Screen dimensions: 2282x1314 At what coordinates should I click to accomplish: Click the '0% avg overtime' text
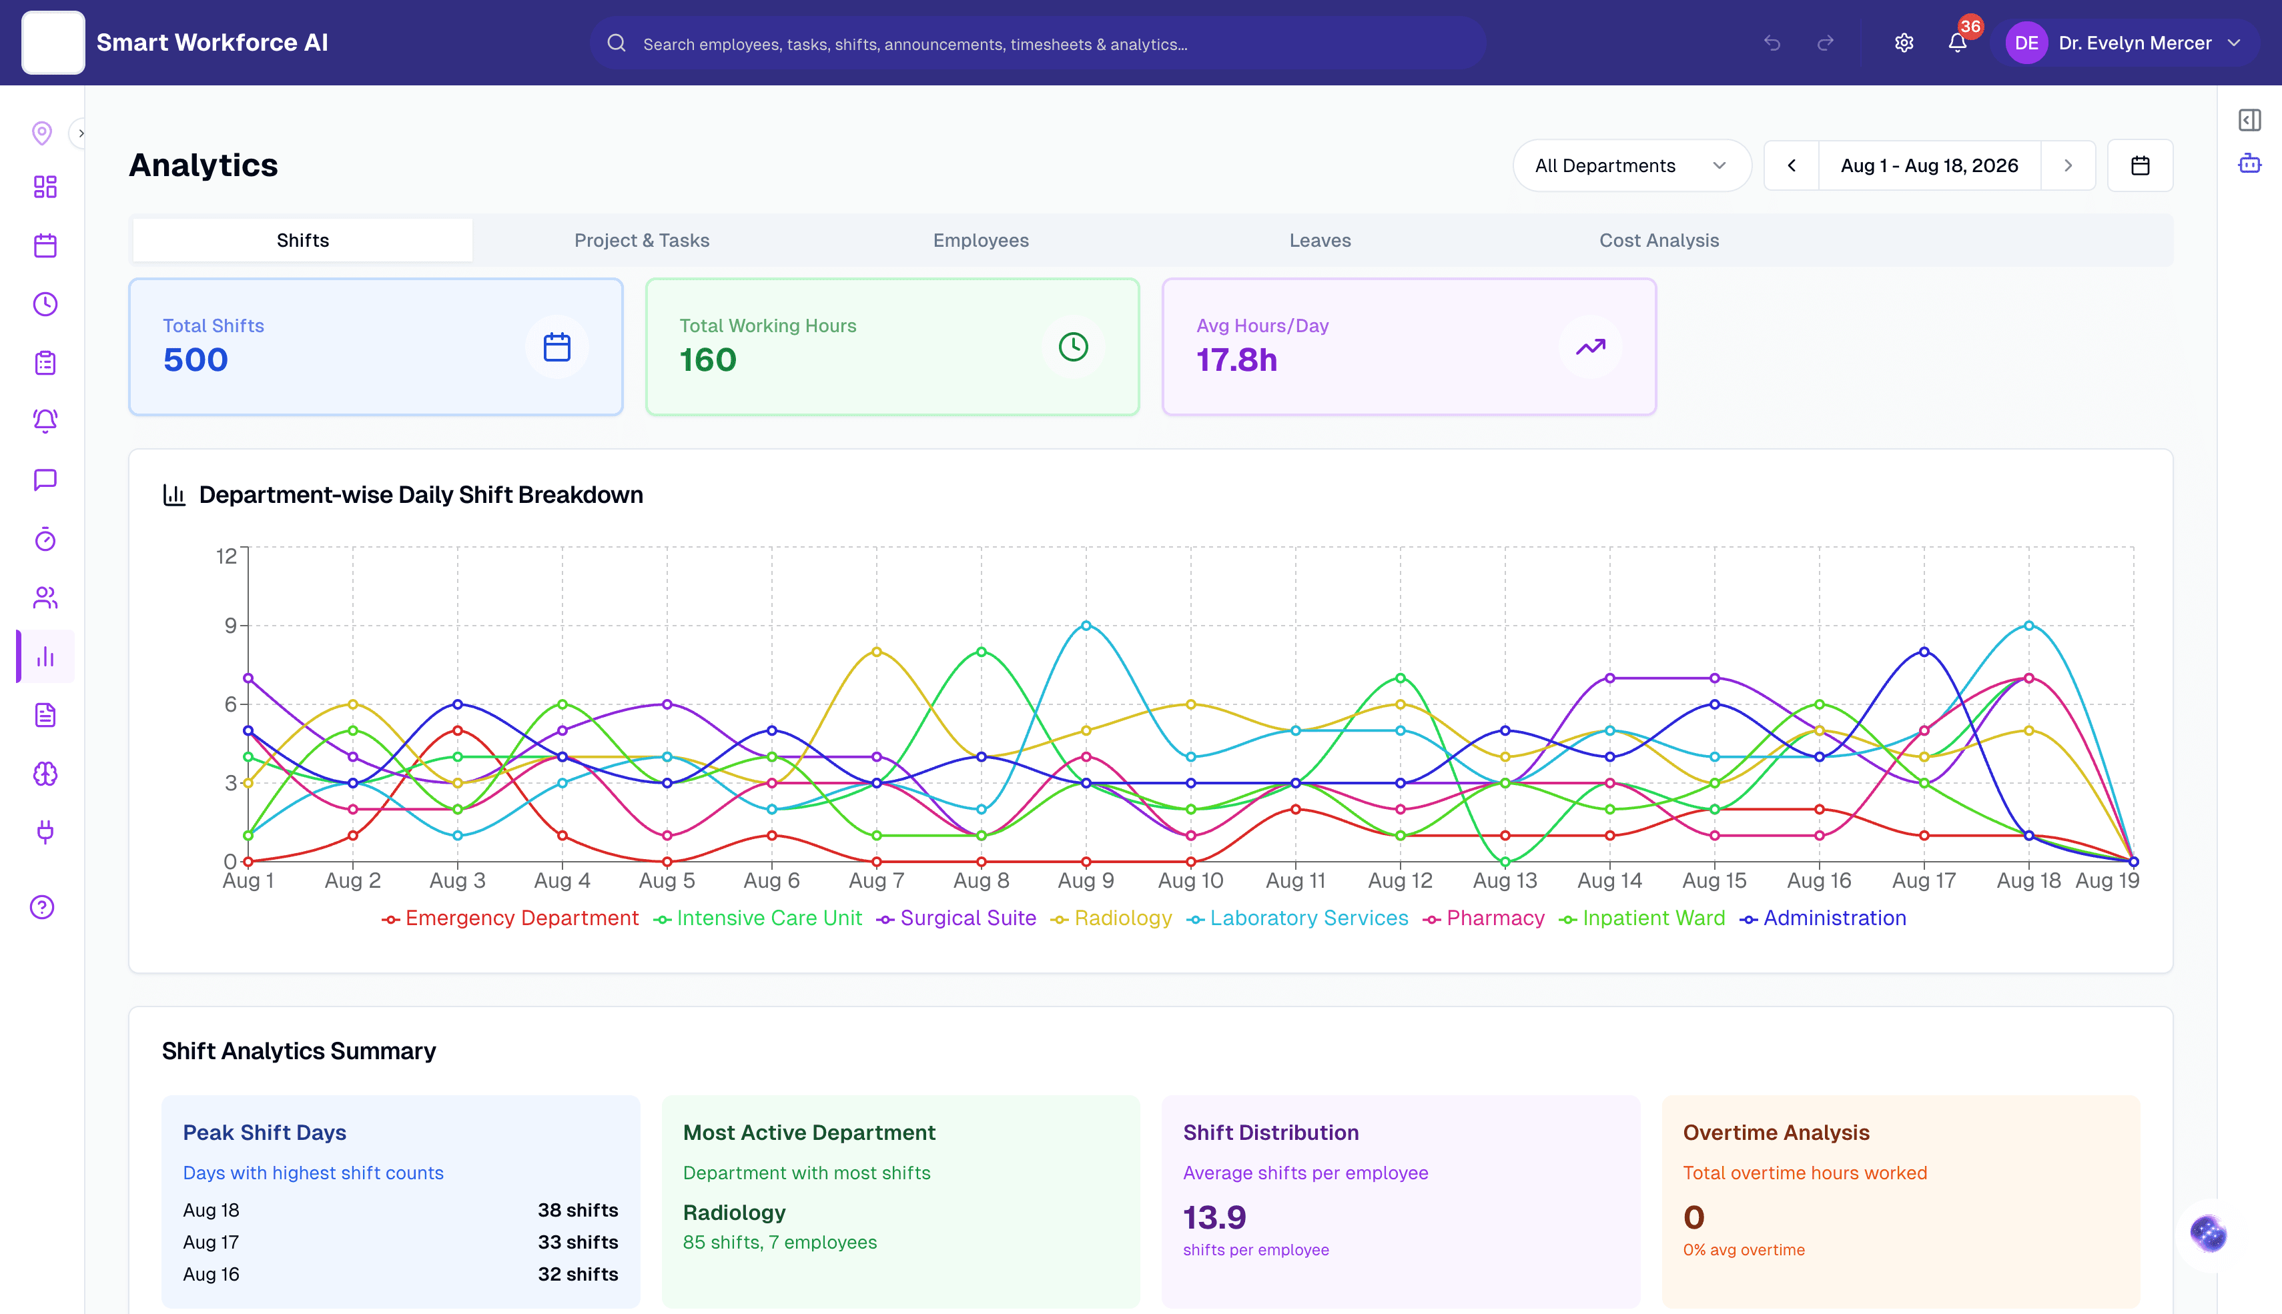click(x=1743, y=1250)
